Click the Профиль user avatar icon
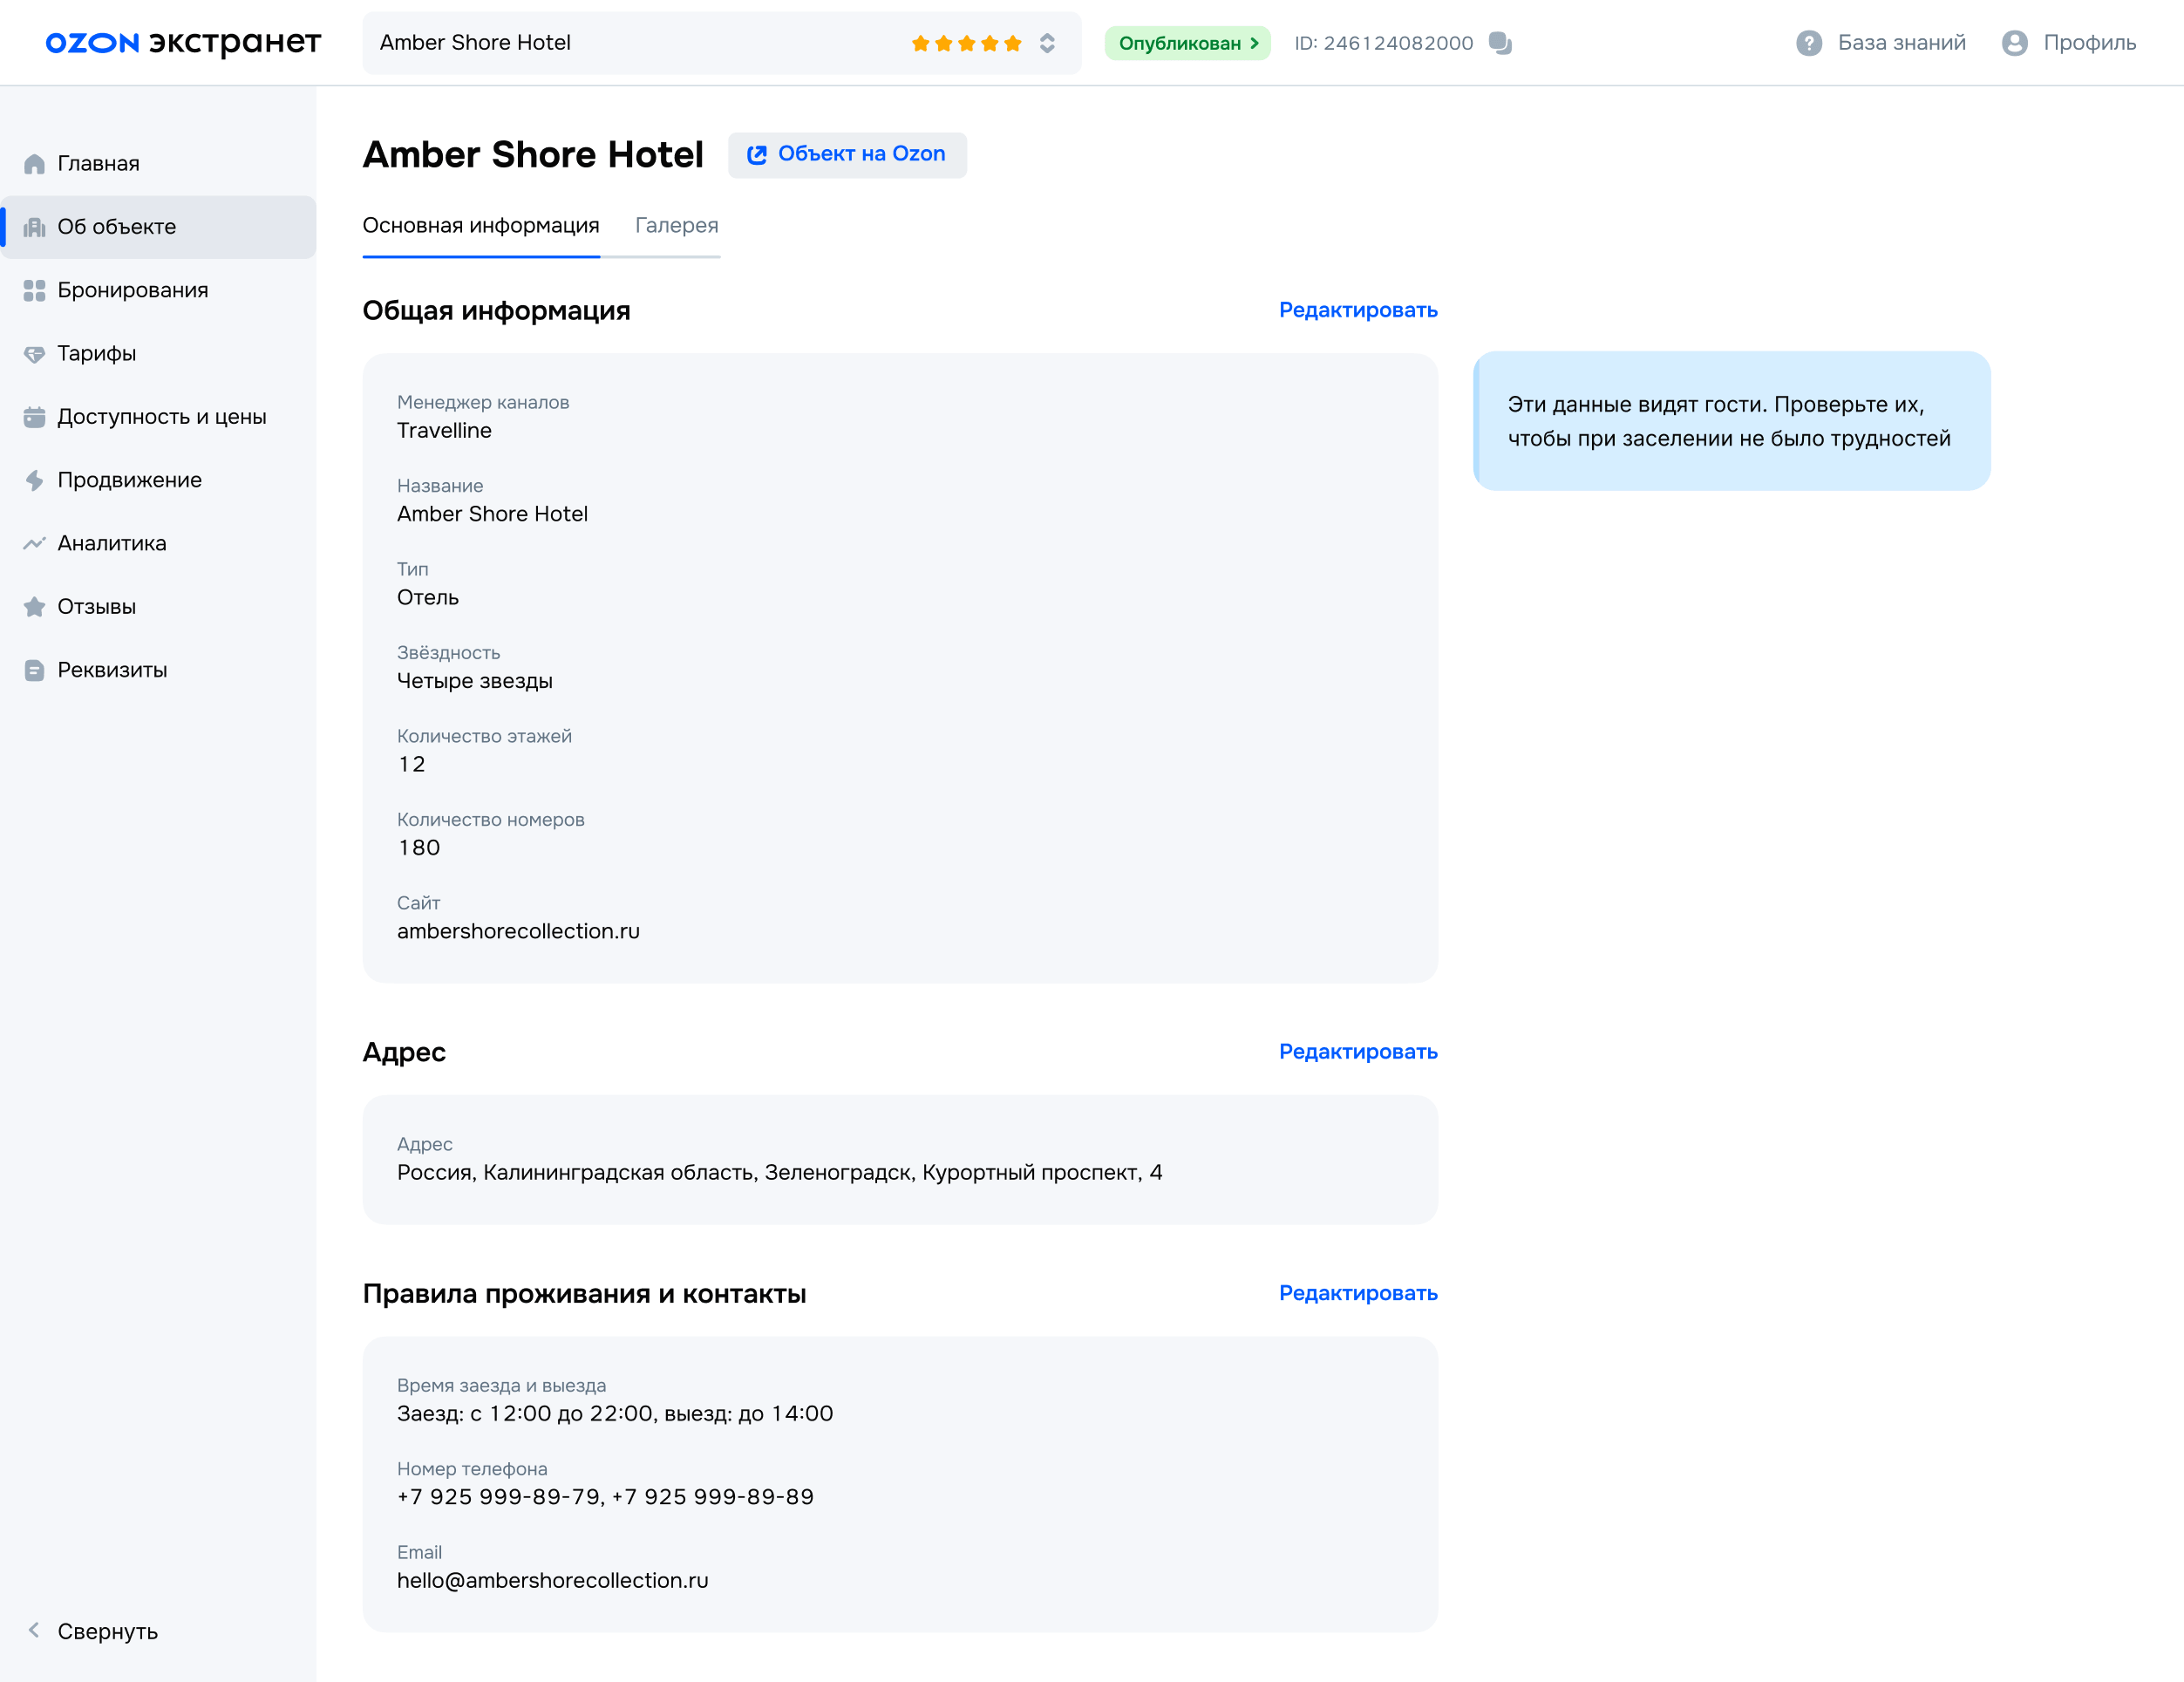Image resolution: width=2184 pixels, height=1682 pixels. pyautogui.click(x=2014, y=43)
